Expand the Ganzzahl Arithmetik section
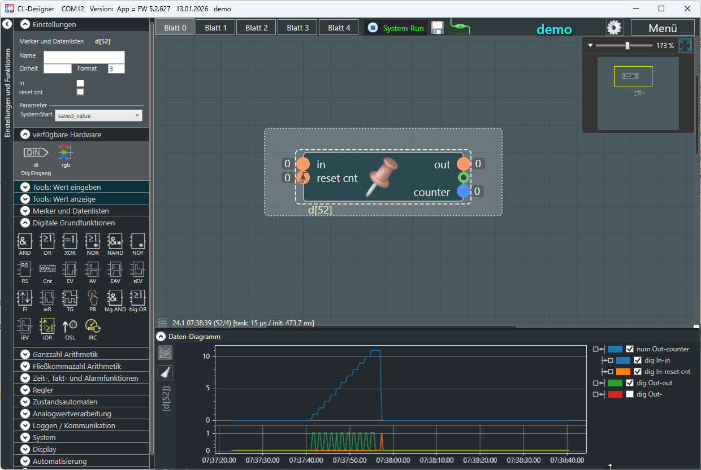This screenshot has width=701, height=470. [x=65, y=354]
